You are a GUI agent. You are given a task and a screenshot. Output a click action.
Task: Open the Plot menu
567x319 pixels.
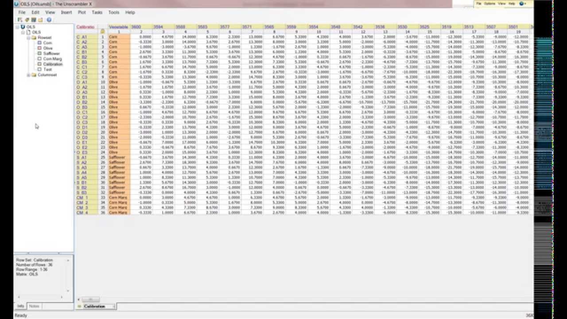coord(82,12)
